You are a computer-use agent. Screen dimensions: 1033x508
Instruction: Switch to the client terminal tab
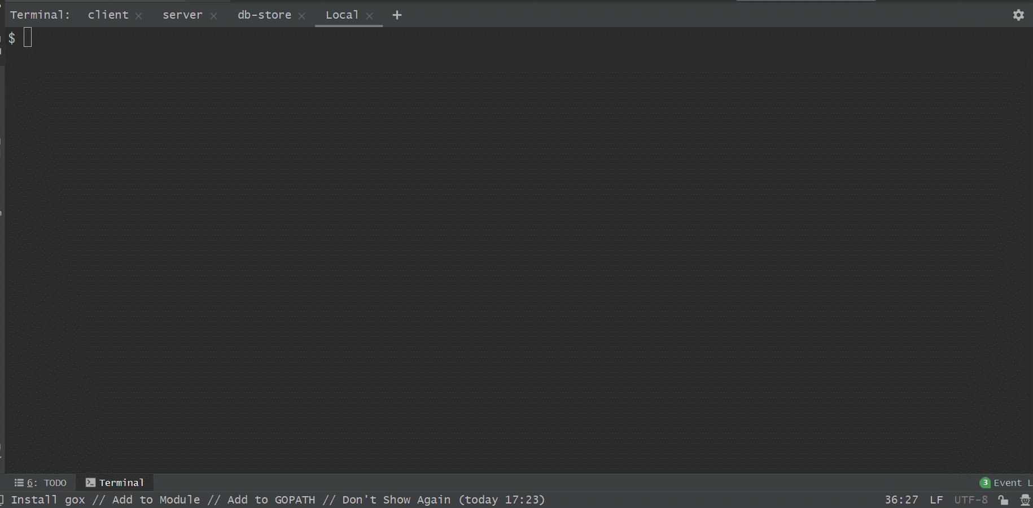108,15
